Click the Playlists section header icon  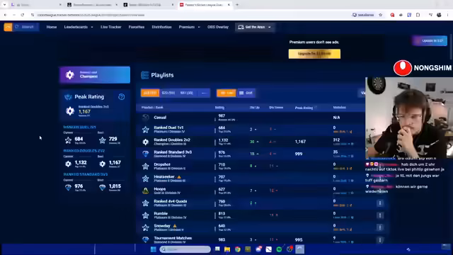point(144,75)
